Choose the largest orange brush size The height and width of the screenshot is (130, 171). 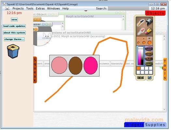point(150,43)
